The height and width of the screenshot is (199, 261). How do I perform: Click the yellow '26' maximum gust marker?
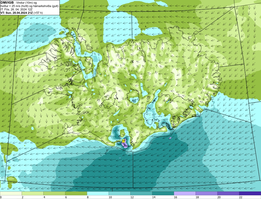coord(123,141)
